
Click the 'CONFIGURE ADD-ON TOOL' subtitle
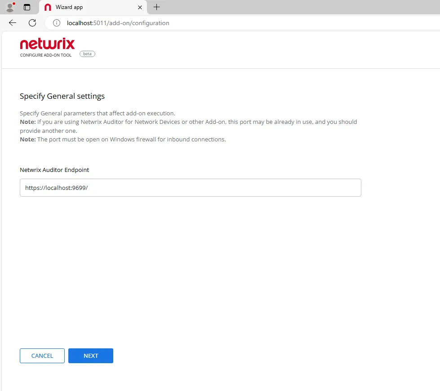[x=46, y=55]
